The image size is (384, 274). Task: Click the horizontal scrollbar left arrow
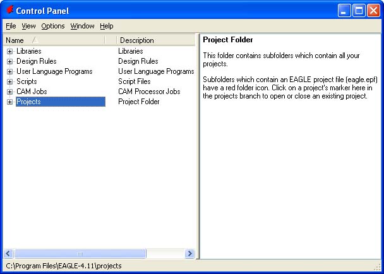click(x=9, y=253)
